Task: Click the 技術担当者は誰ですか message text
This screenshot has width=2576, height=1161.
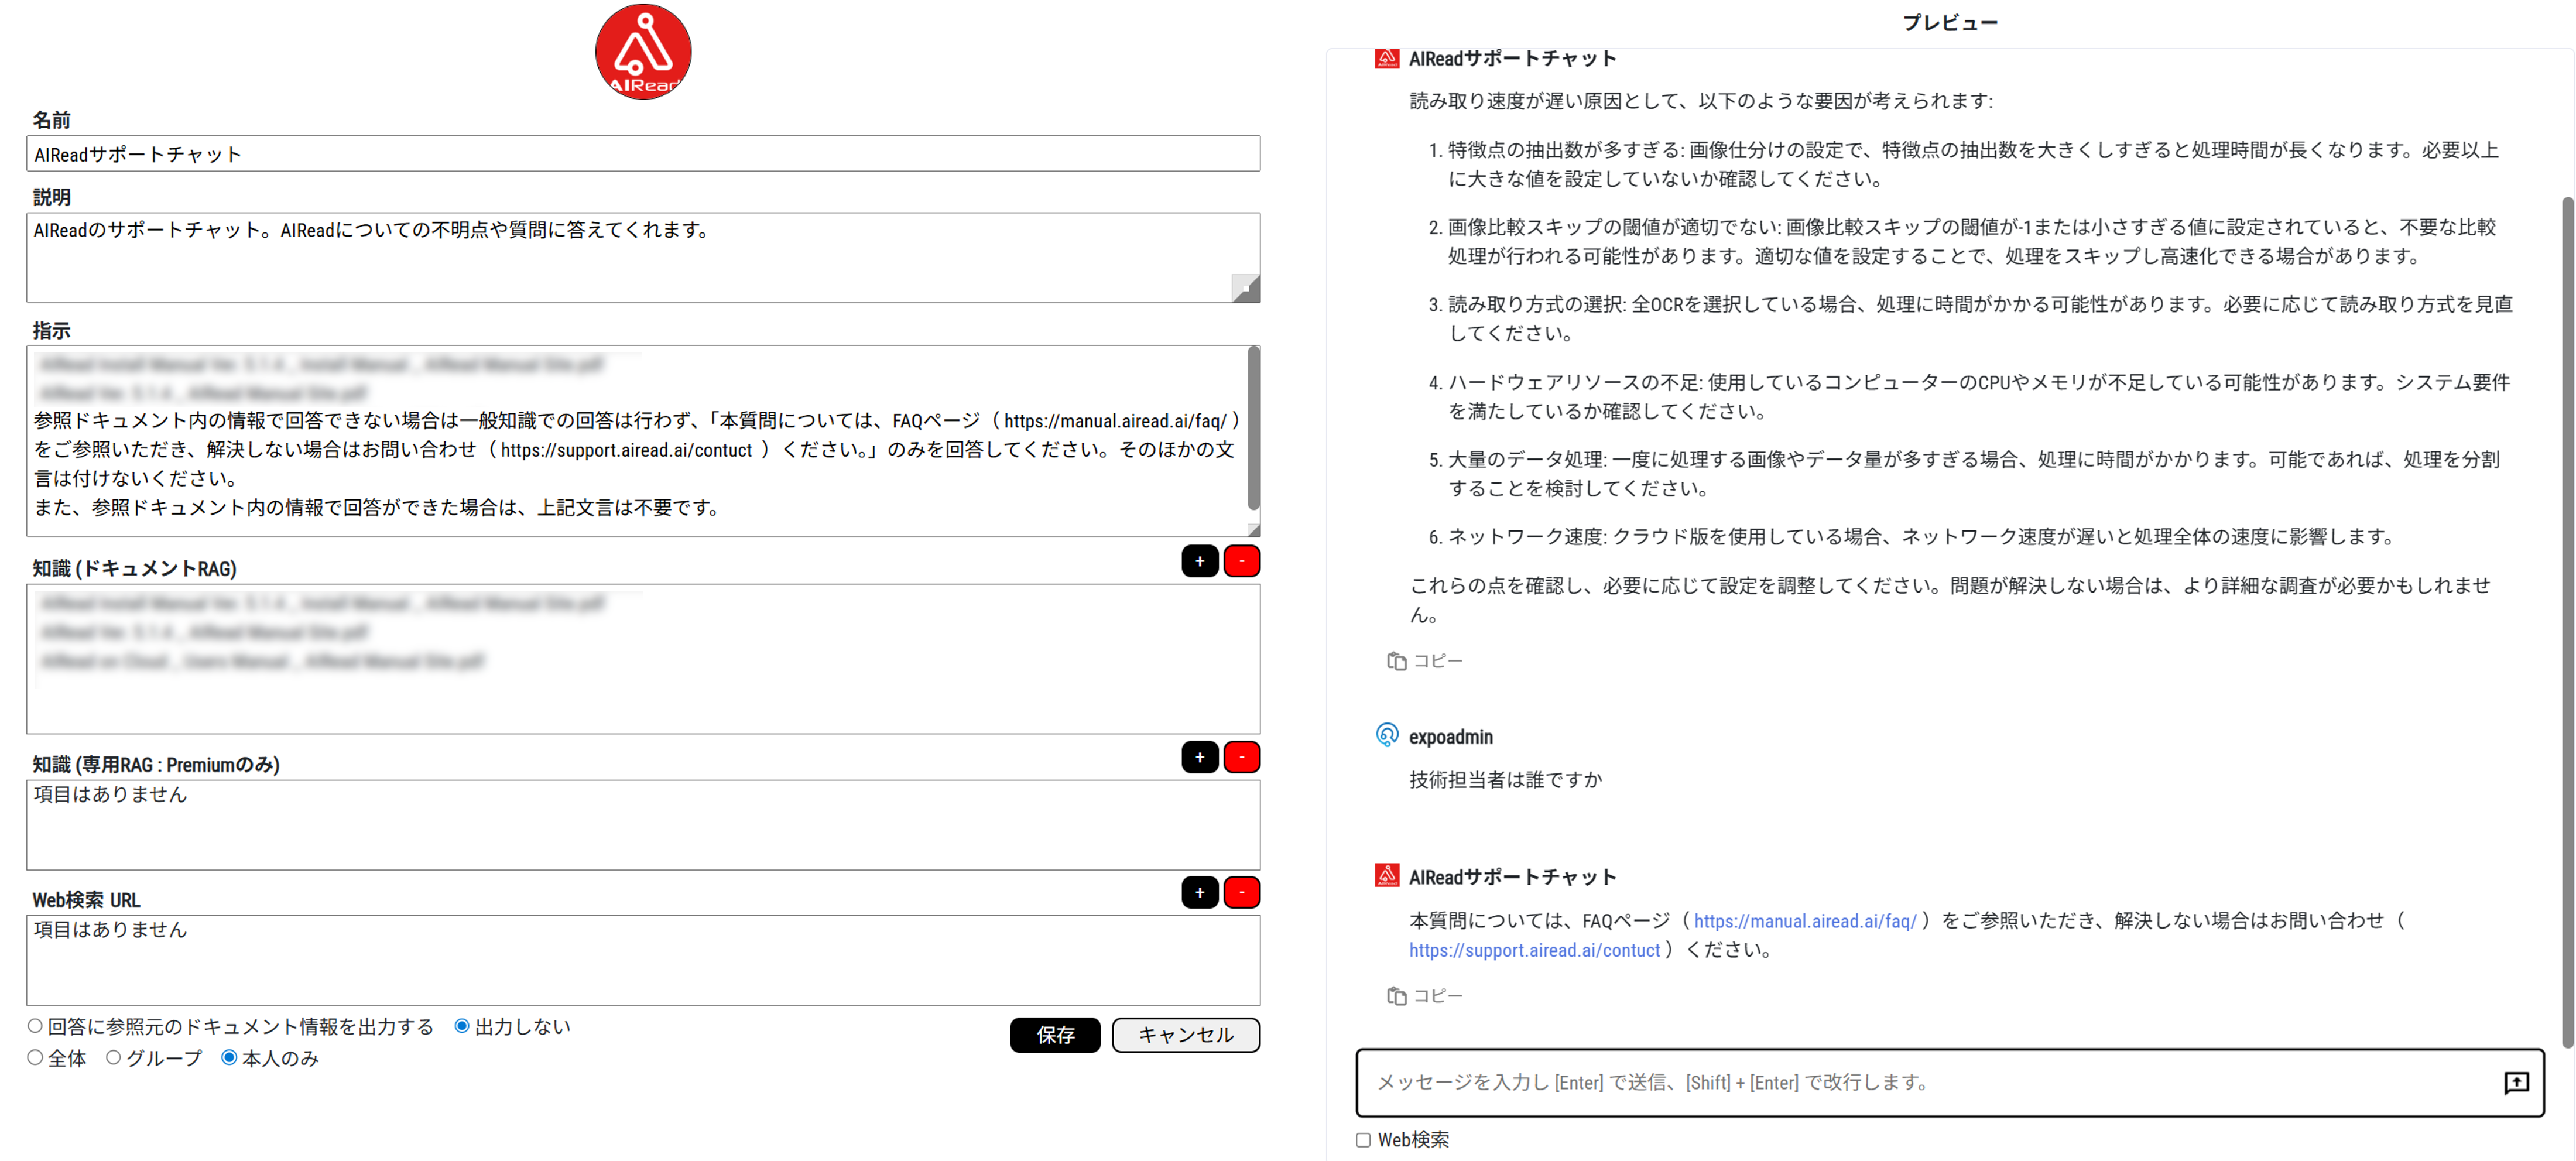Action: pyautogui.click(x=1505, y=779)
